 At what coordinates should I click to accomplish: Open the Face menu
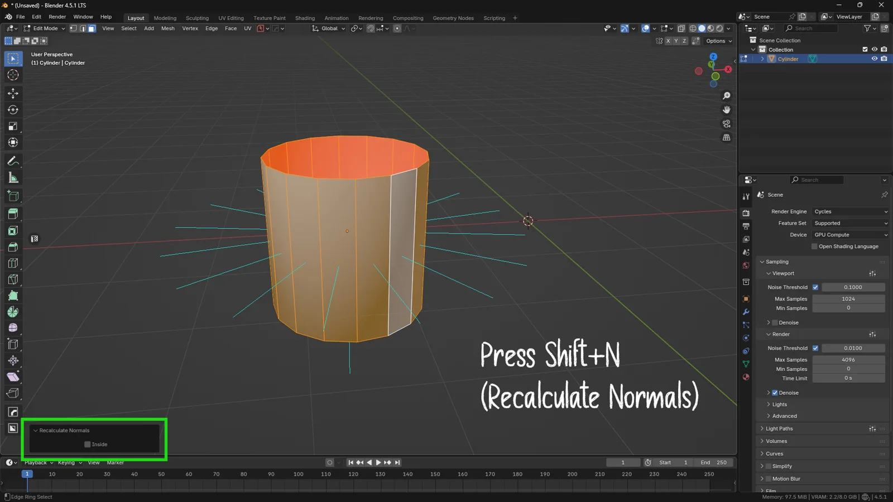(x=231, y=28)
